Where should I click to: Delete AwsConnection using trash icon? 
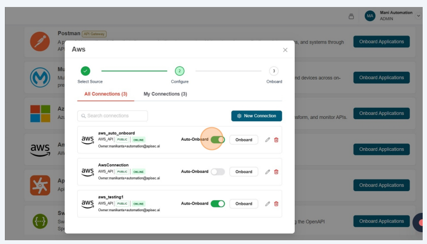tap(276, 172)
